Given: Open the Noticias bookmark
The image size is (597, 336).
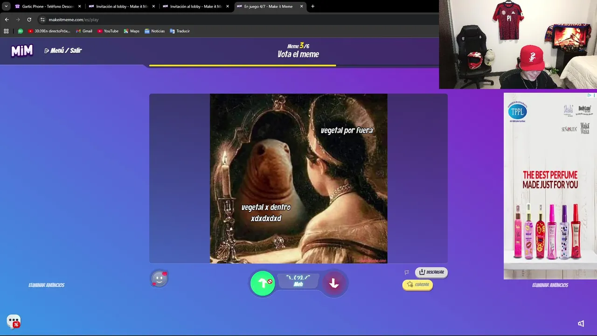Looking at the screenshot, I should pos(154,31).
